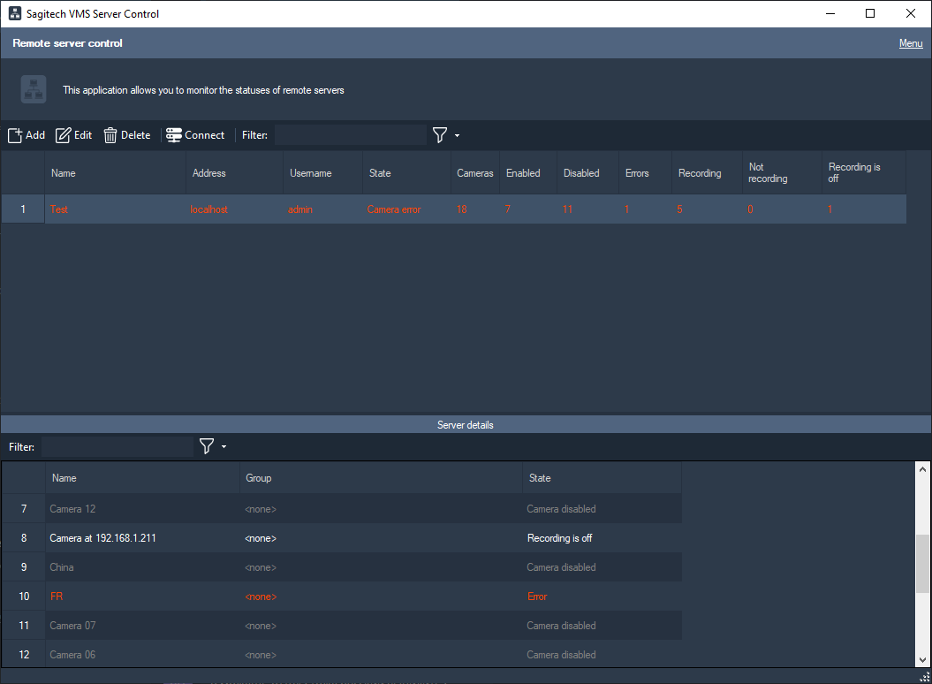
Task: Click the Sagitech app icon in title bar
Action: click(14, 14)
